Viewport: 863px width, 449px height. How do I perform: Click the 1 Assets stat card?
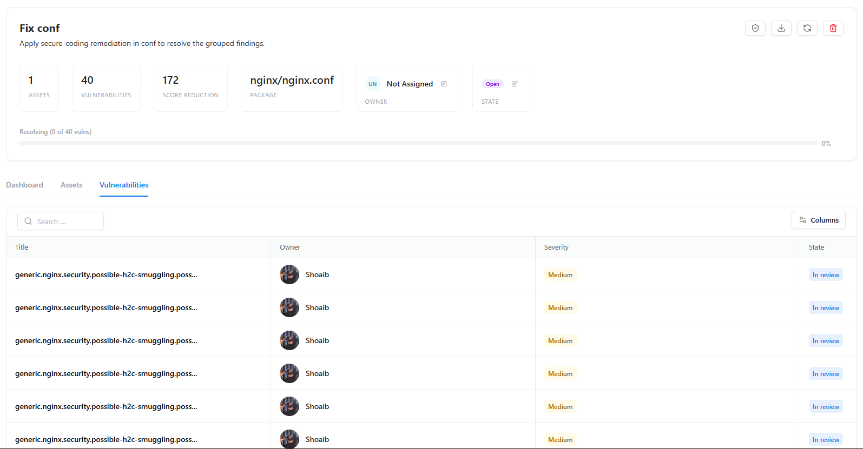pyautogui.click(x=39, y=88)
